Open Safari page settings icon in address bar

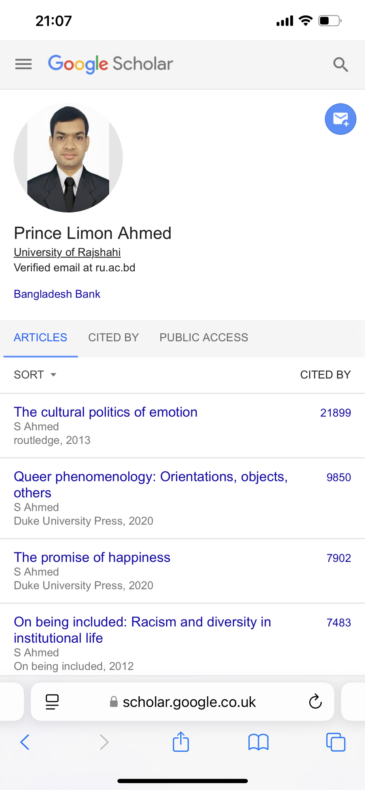pos(52,702)
